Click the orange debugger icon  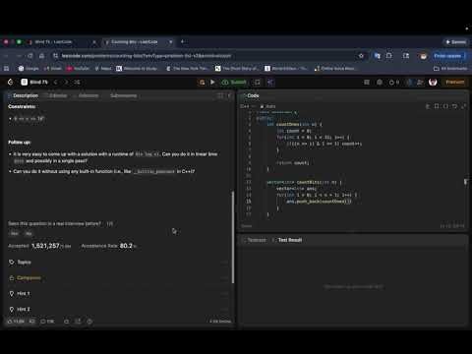coord(202,83)
